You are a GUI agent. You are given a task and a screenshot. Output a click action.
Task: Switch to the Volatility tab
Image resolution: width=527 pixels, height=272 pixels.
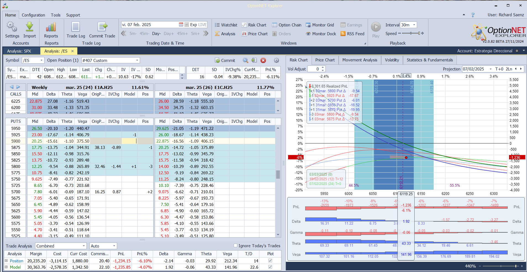coord(392,60)
